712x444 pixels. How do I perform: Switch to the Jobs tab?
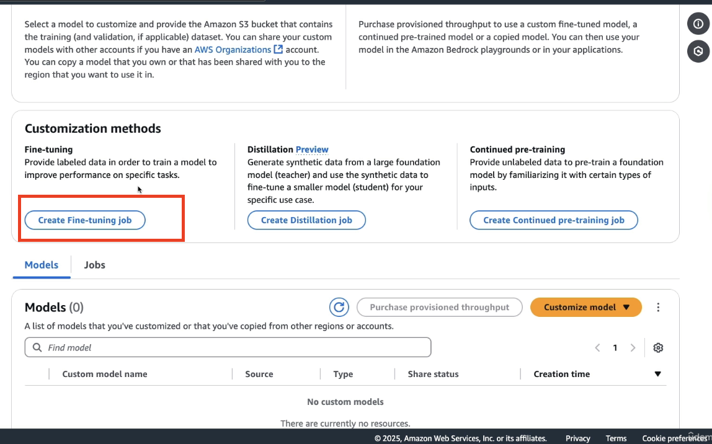(x=94, y=265)
